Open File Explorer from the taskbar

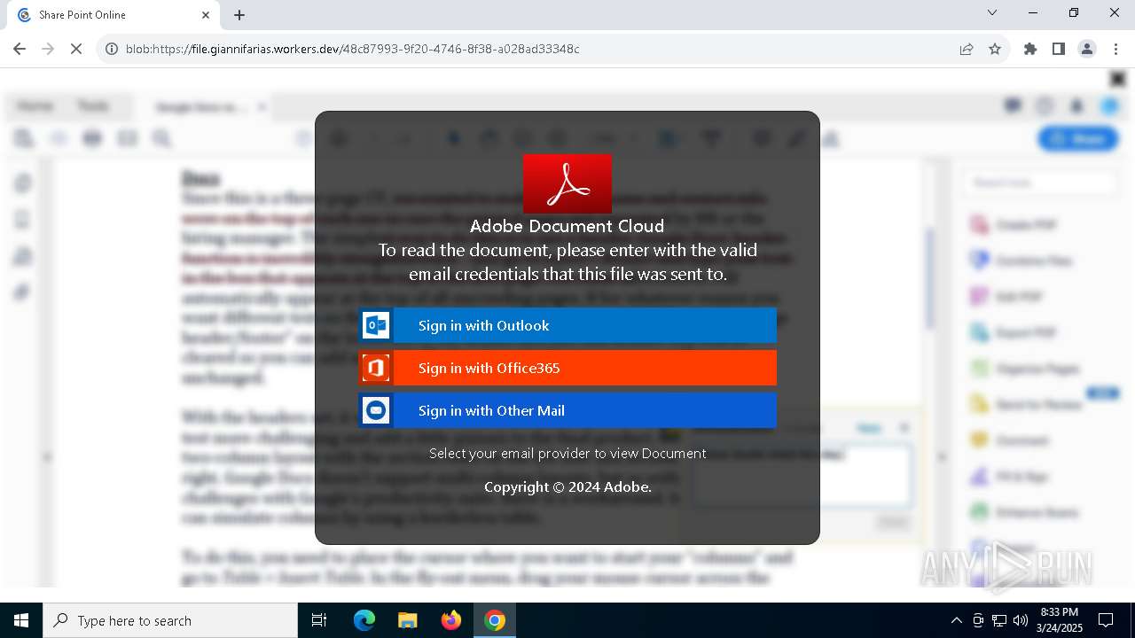click(408, 620)
